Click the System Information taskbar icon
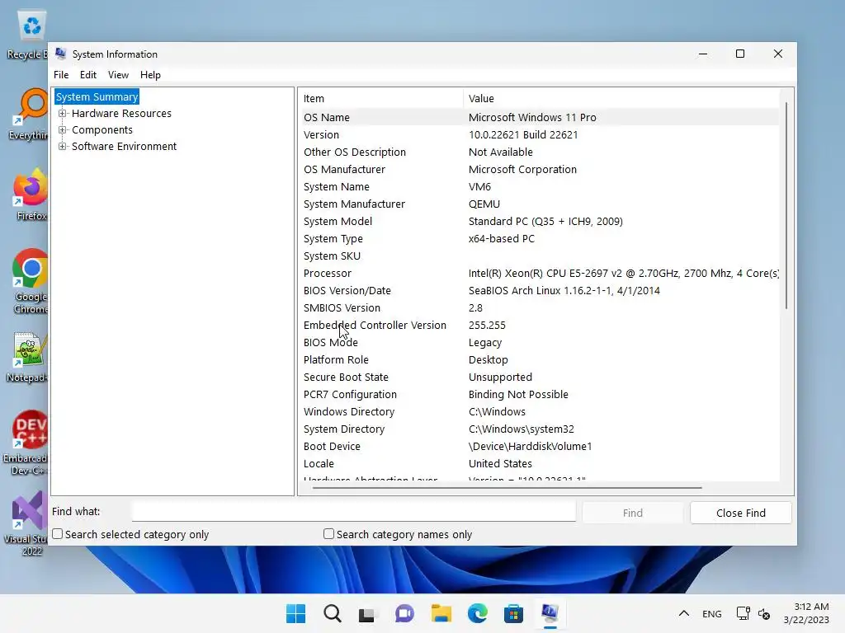The image size is (845, 633). (x=550, y=613)
